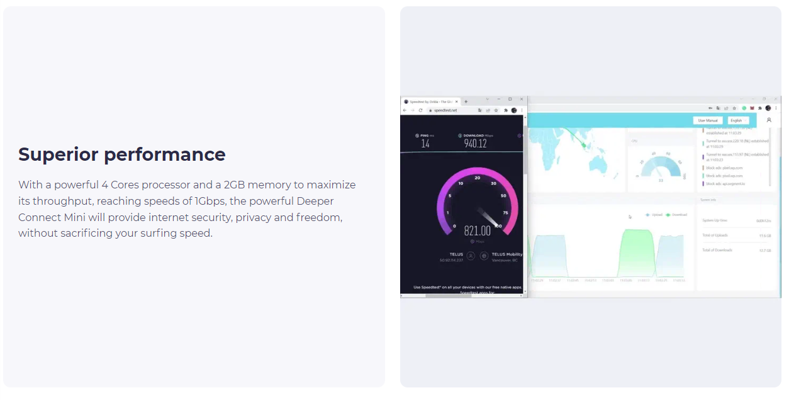Open extensions puzzle icon in dashboard window
Screen dimensions: 789x400
pos(759,108)
